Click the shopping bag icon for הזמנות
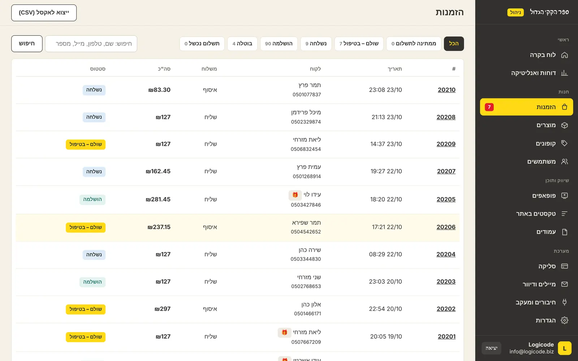The height and width of the screenshot is (361, 578). click(x=565, y=107)
